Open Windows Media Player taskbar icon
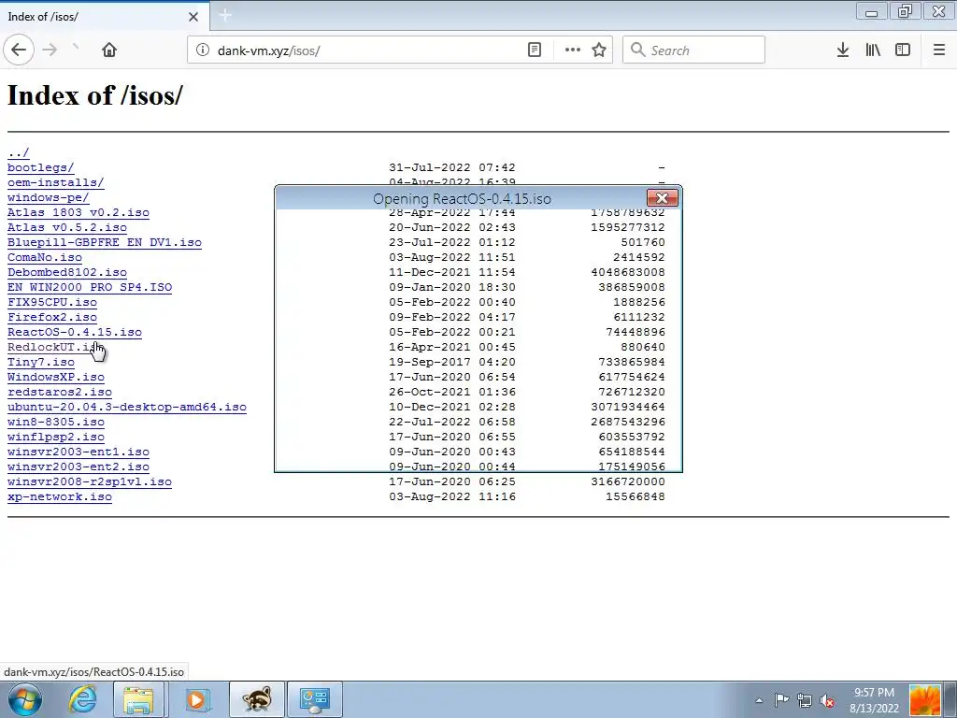The height and width of the screenshot is (718, 957). click(x=196, y=699)
